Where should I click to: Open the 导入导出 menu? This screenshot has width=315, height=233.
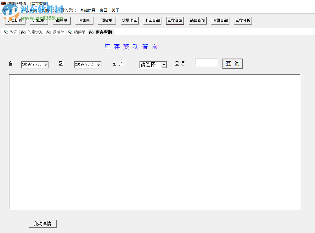[x=68, y=10]
